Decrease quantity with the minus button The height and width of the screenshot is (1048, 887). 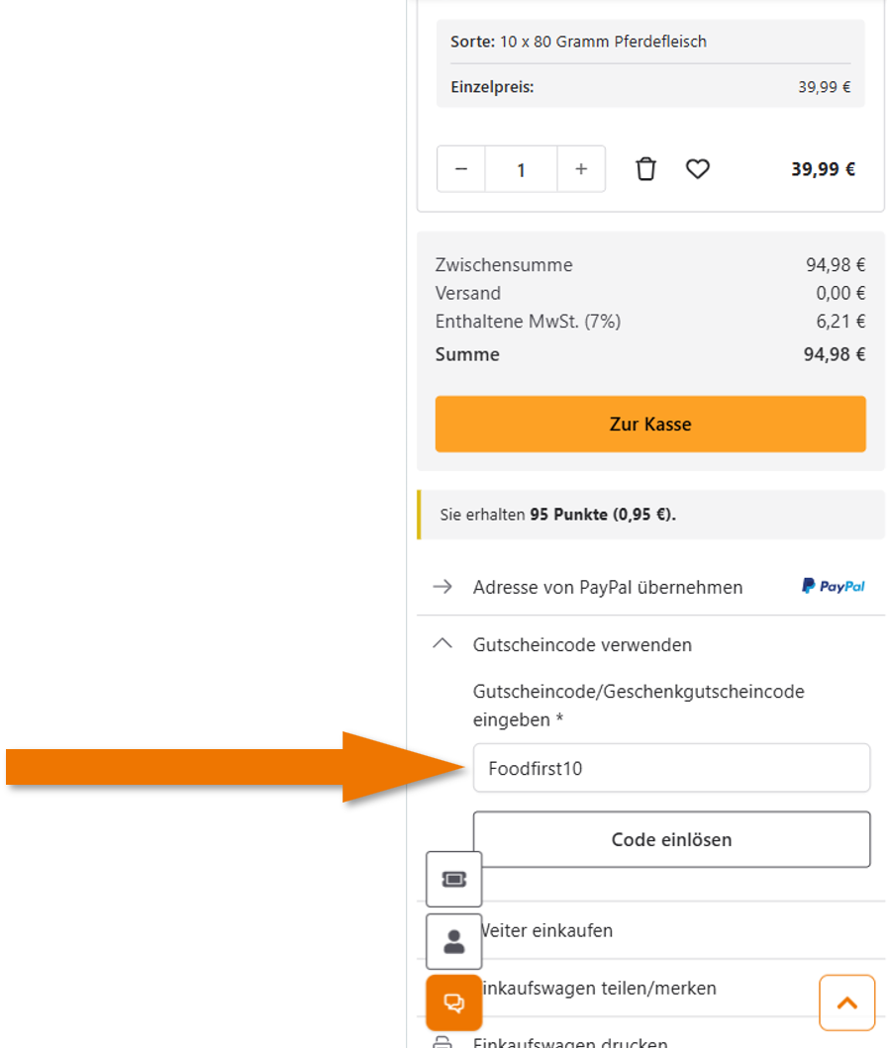pyautogui.click(x=461, y=169)
